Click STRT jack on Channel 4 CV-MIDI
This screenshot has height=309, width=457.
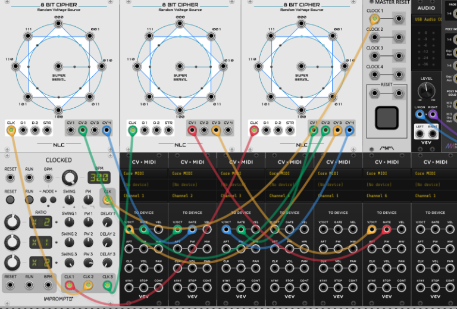pyautogui.click(x=275, y=288)
